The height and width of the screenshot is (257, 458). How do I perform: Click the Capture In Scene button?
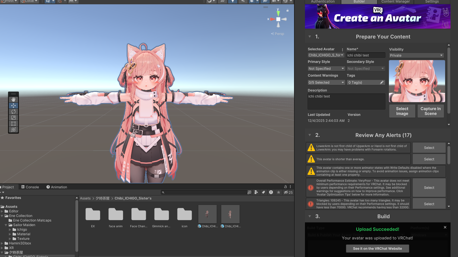430,111
